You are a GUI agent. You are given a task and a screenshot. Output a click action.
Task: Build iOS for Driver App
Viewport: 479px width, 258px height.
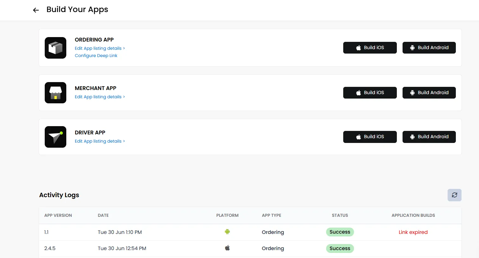click(x=370, y=137)
